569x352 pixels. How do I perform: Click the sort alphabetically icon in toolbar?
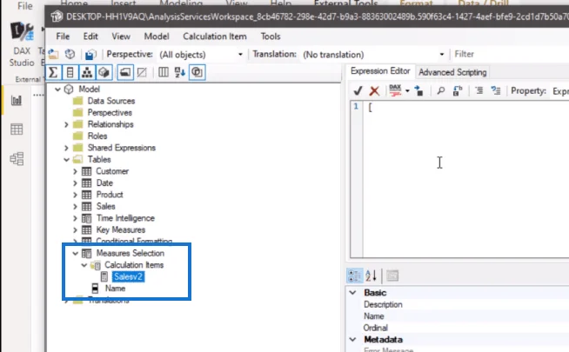pyautogui.click(x=180, y=72)
